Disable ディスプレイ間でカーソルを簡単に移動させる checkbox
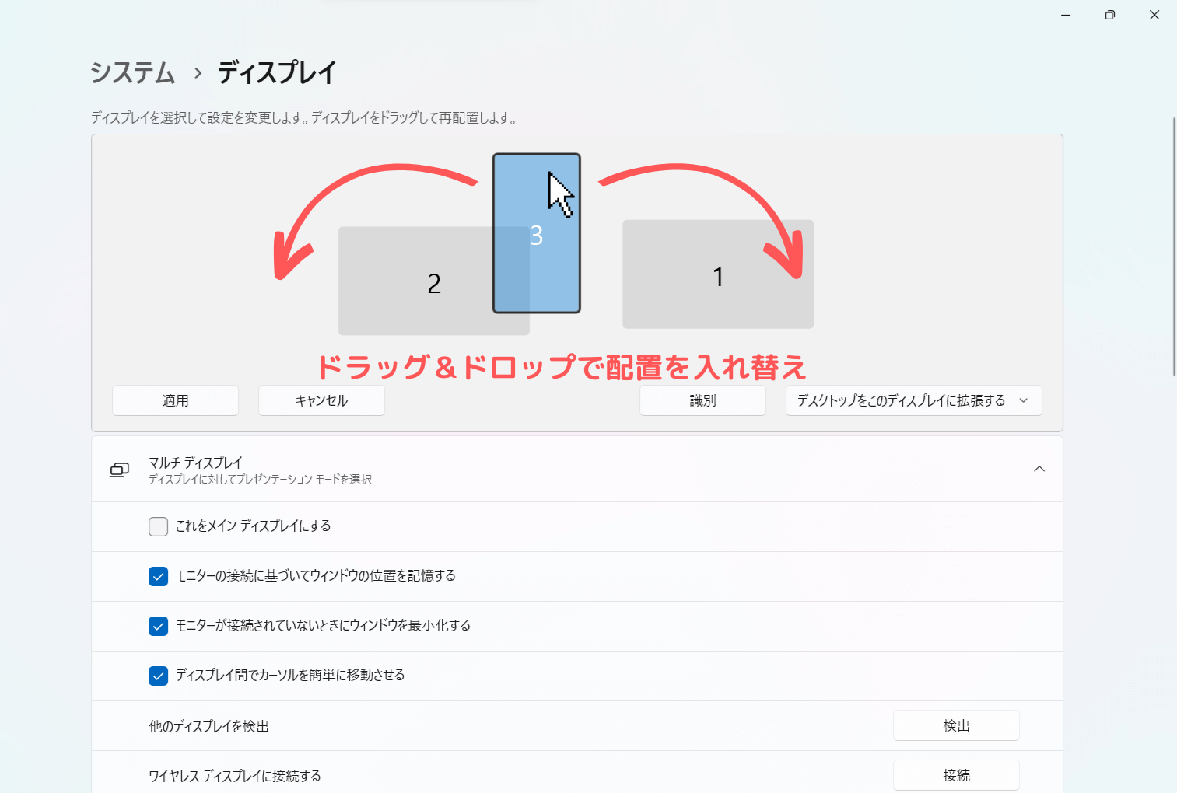 (x=159, y=676)
